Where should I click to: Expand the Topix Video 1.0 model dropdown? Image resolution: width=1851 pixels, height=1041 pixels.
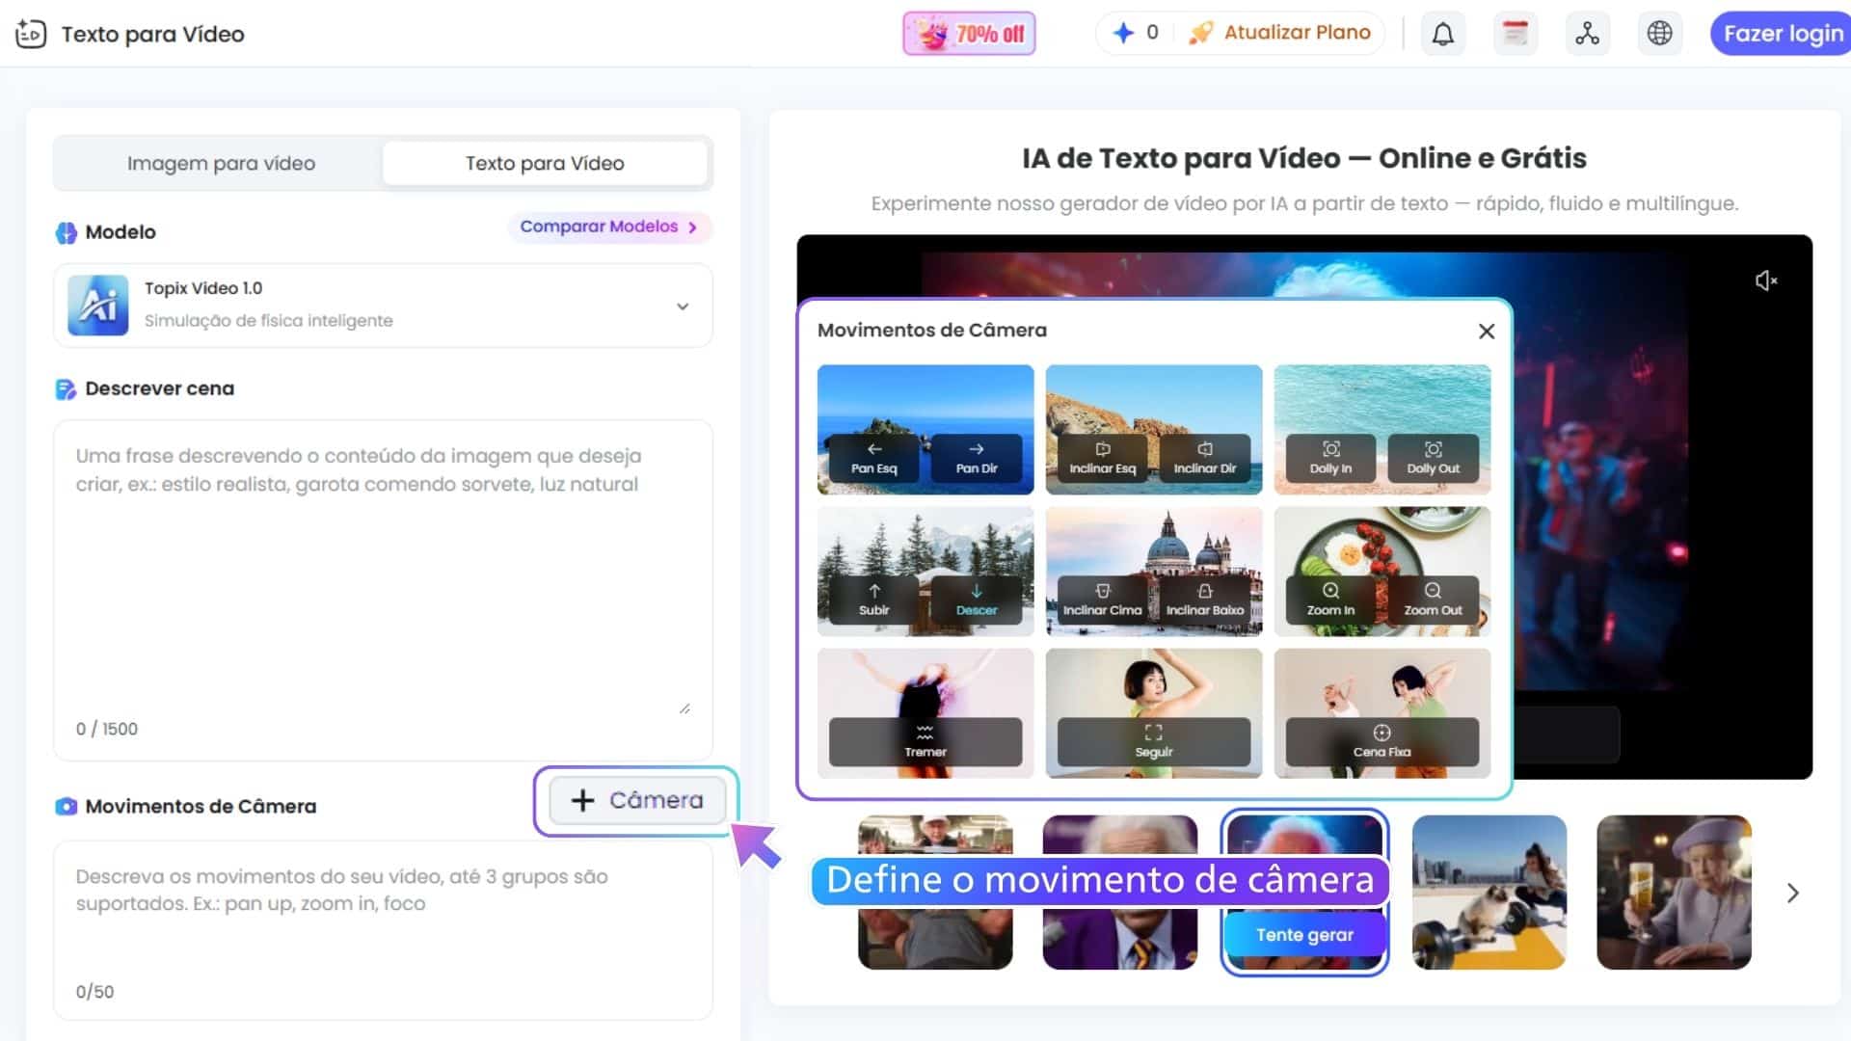click(x=683, y=306)
